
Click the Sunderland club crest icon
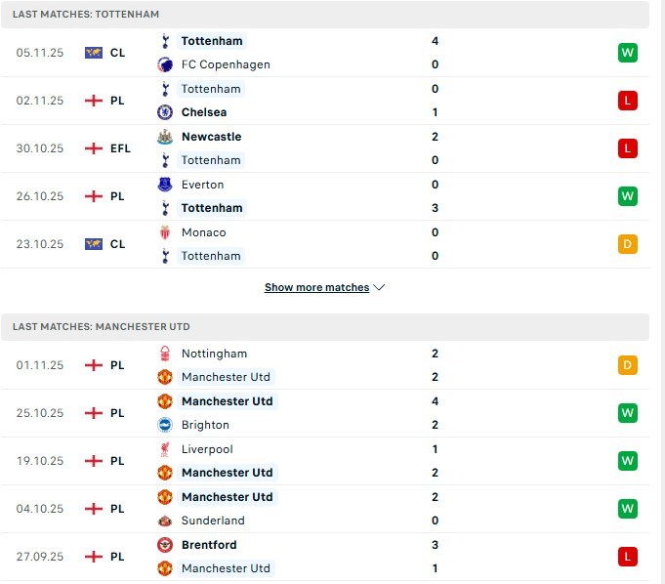tap(164, 521)
